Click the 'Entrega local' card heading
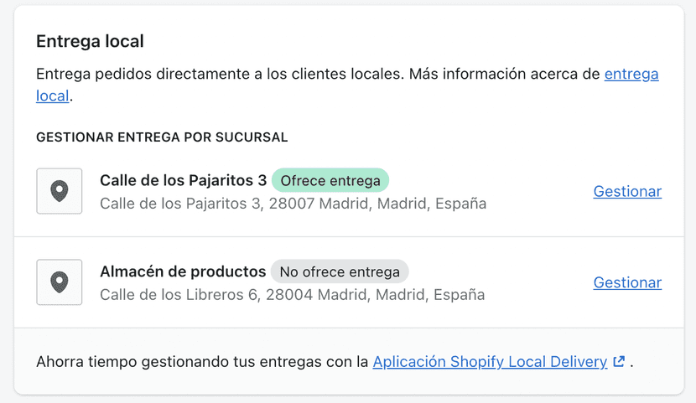Viewport: 696px width, 403px height. click(90, 41)
